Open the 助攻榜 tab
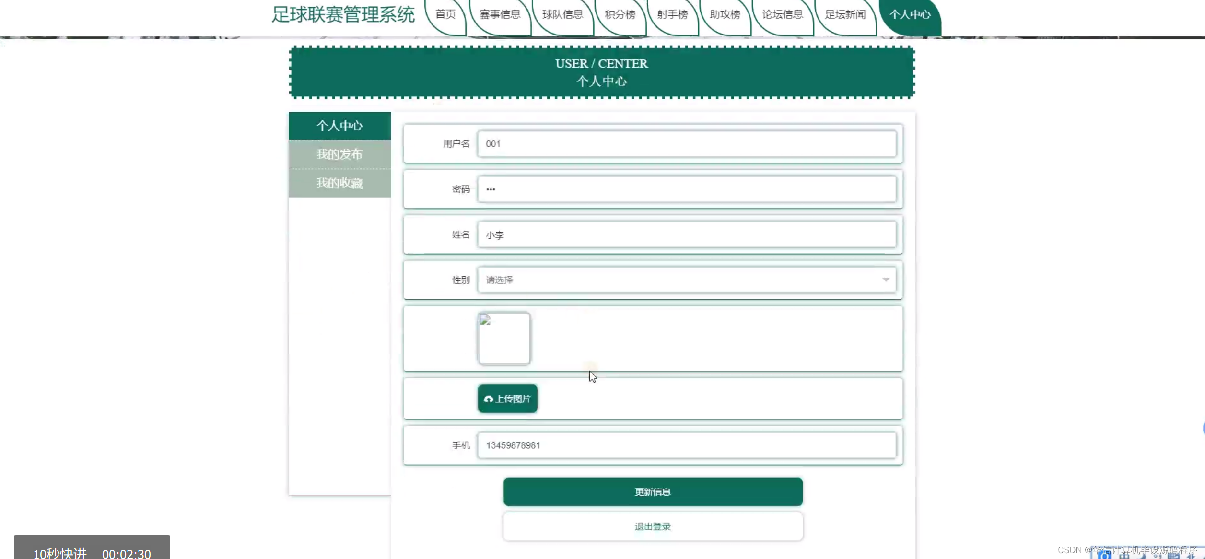This screenshot has width=1205, height=559. 725,15
